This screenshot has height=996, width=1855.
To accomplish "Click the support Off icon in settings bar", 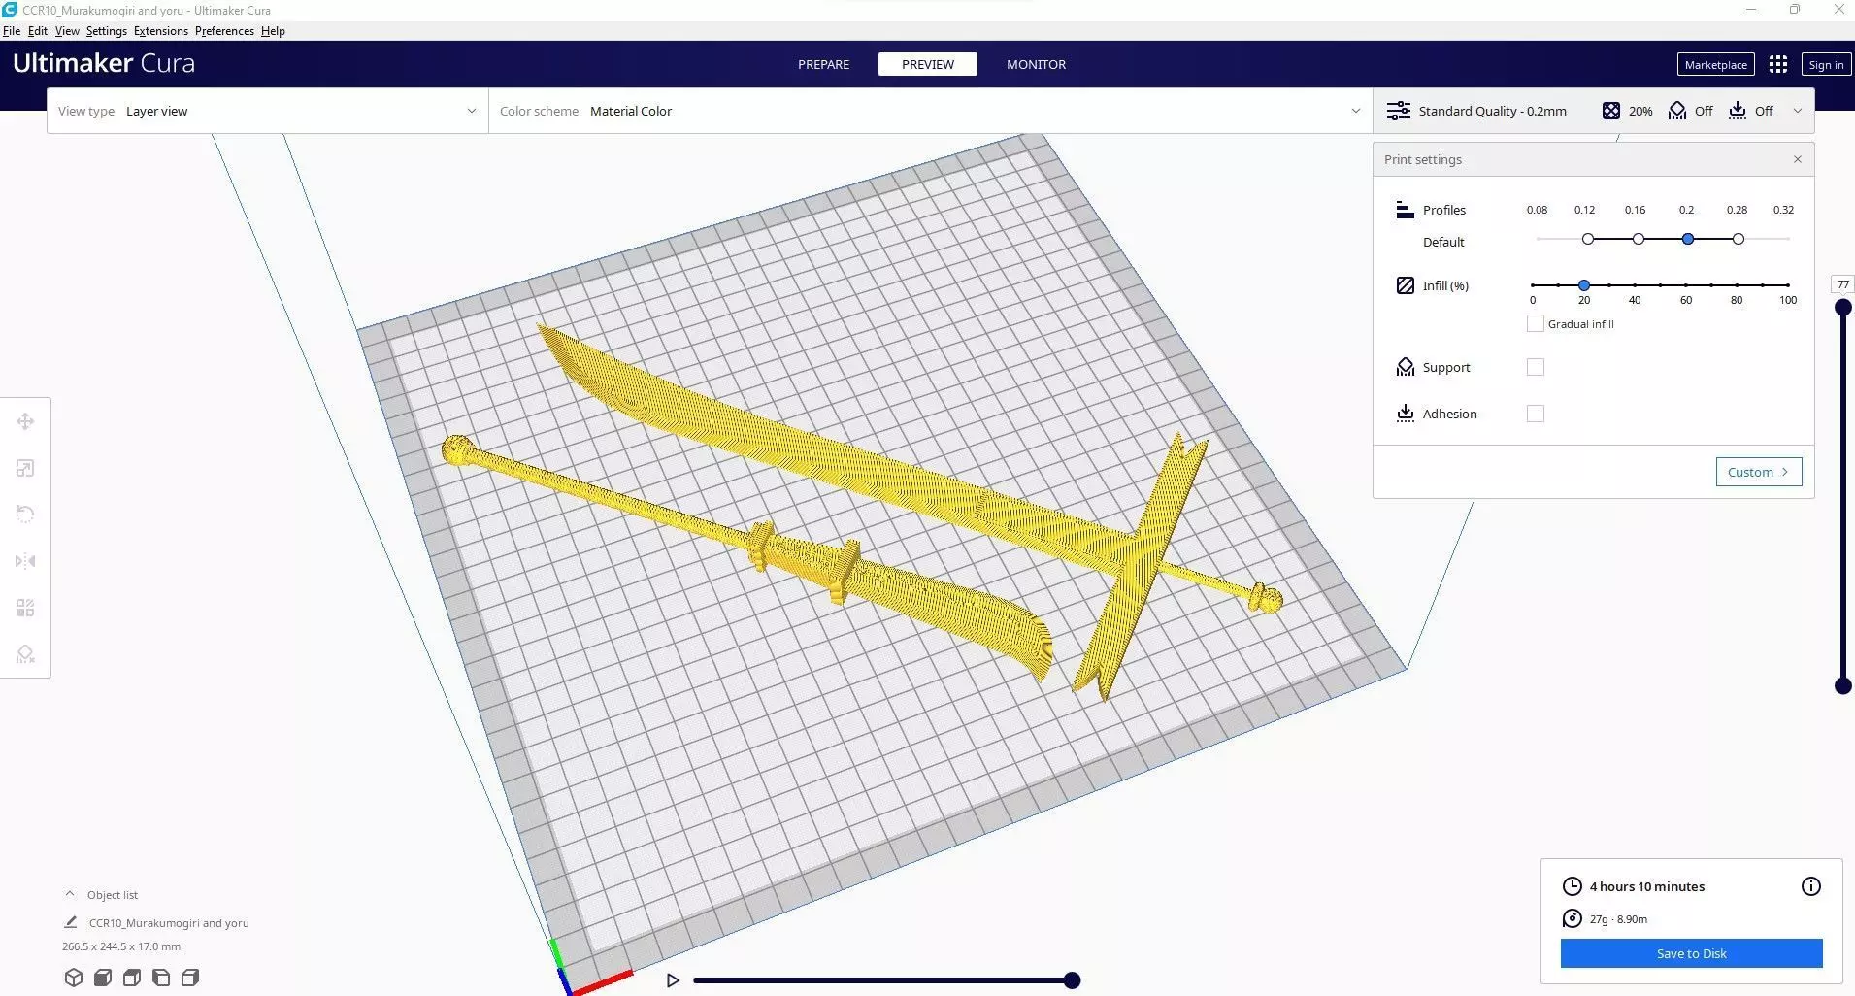I will [x=1677, y=111].
